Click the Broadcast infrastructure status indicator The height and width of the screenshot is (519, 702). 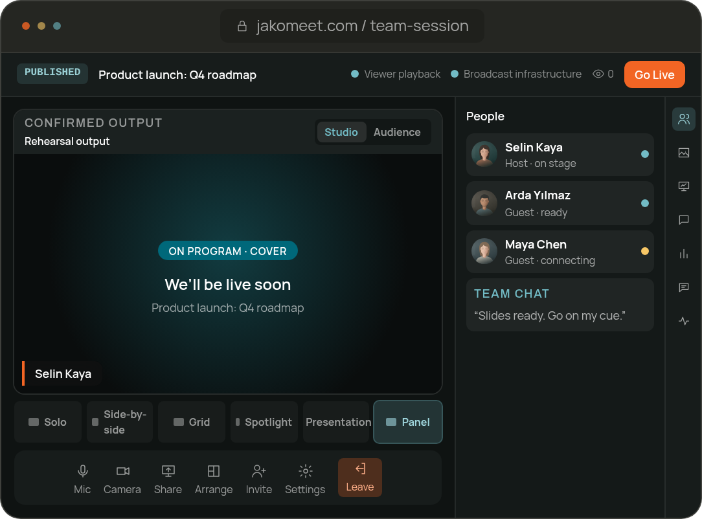[x=515, y=74]
